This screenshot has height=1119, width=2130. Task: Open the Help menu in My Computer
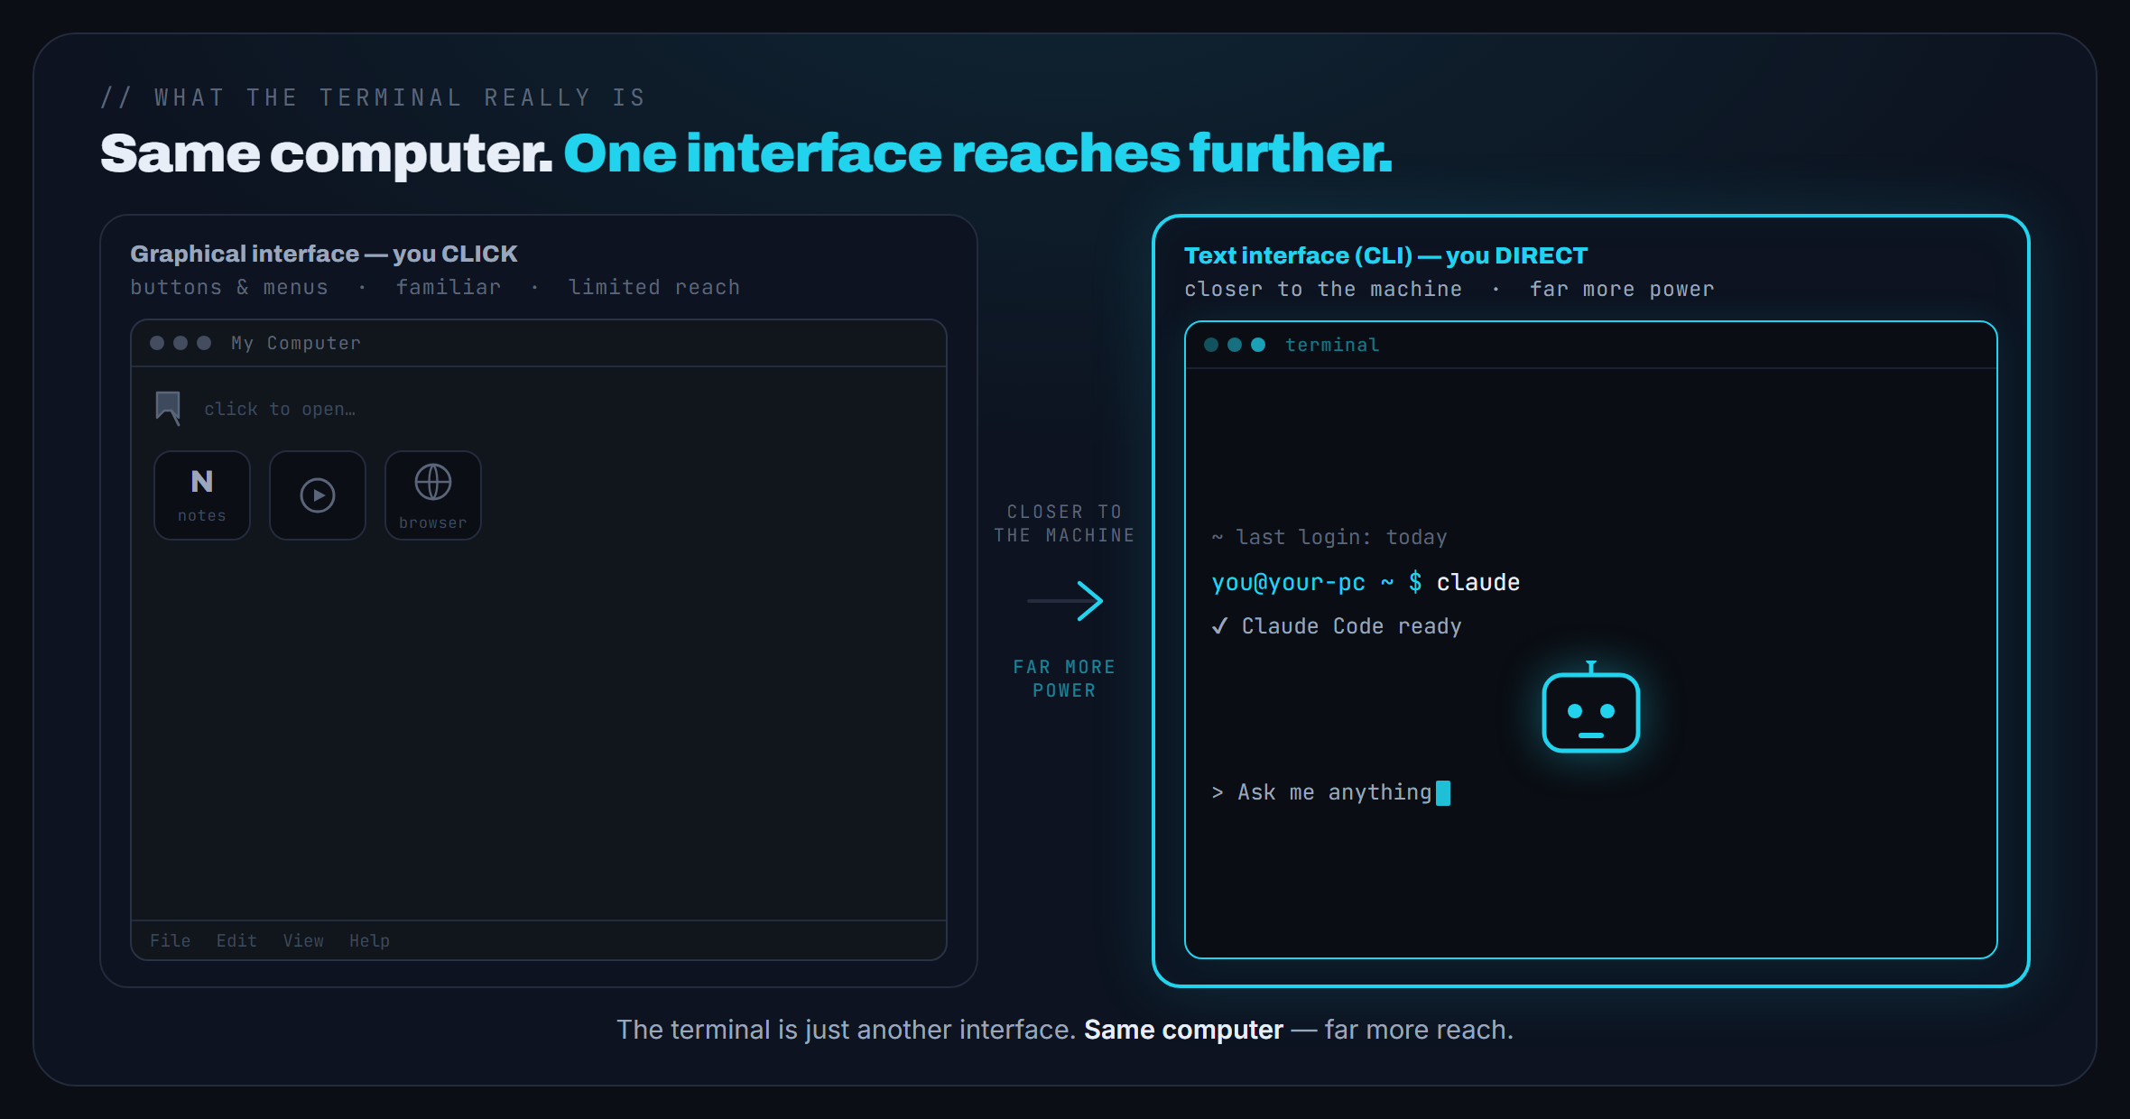coord(369,940)
